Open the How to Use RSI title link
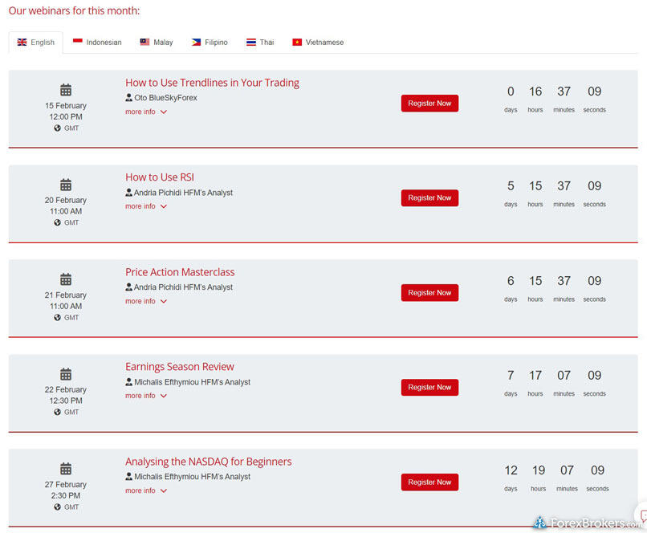647x533 pixels. [x=160, y=177]
